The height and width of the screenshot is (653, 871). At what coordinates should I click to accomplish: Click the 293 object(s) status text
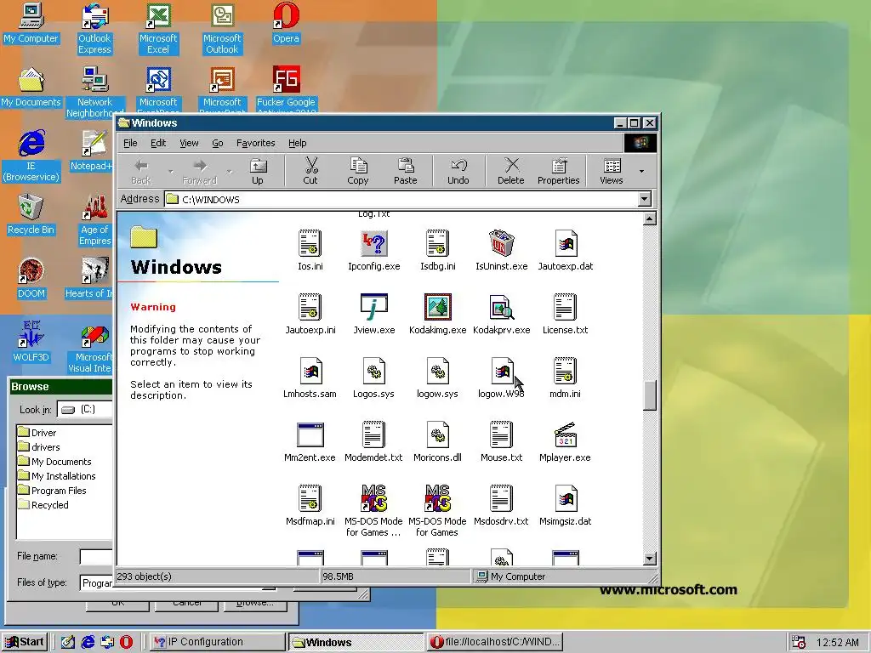pos(145,576)
